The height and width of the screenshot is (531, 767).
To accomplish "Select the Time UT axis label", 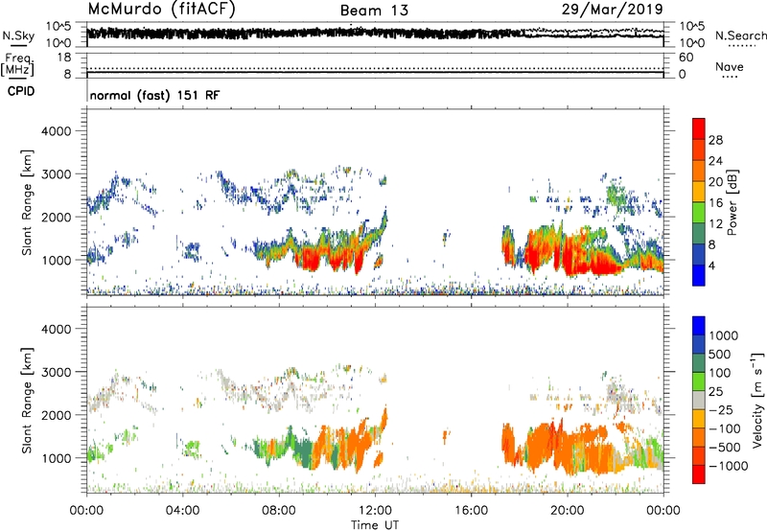I will [375, 525].
